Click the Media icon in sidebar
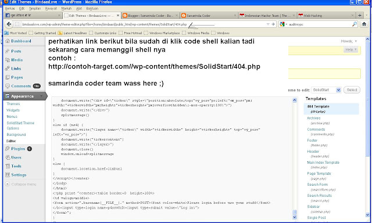This screenshot has height=223, width=372. tap(8, 60)
